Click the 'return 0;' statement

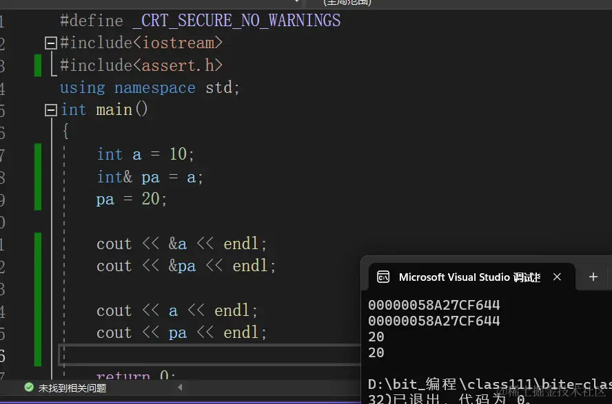click(136, 375)
